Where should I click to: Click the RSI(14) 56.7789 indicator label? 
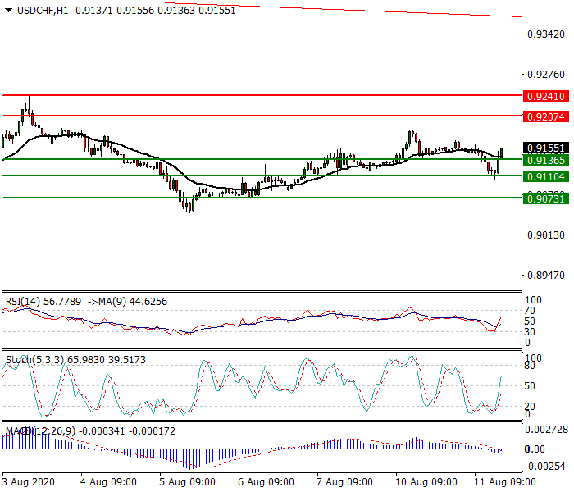[43, 302]
